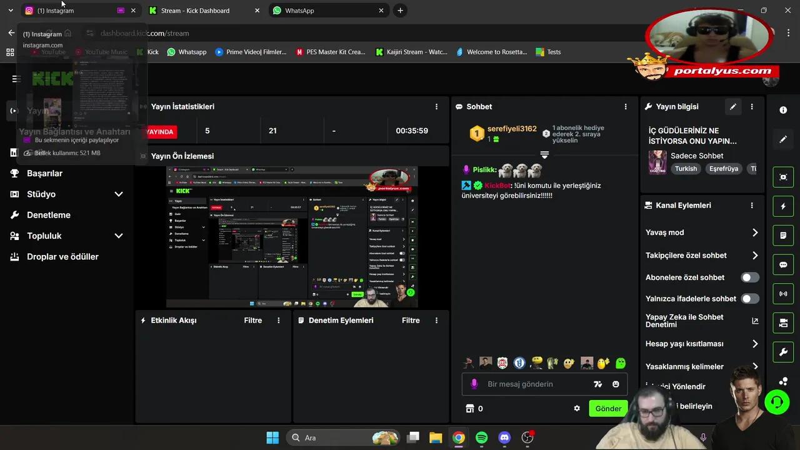This screenshot has height=450, width=800.
Task: Open Spotify from the taskbar
Action: [482, 437]
